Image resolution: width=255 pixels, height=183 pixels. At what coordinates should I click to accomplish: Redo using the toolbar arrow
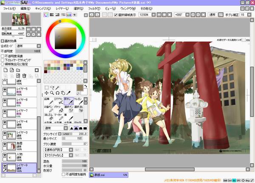(x=97, y=15)
